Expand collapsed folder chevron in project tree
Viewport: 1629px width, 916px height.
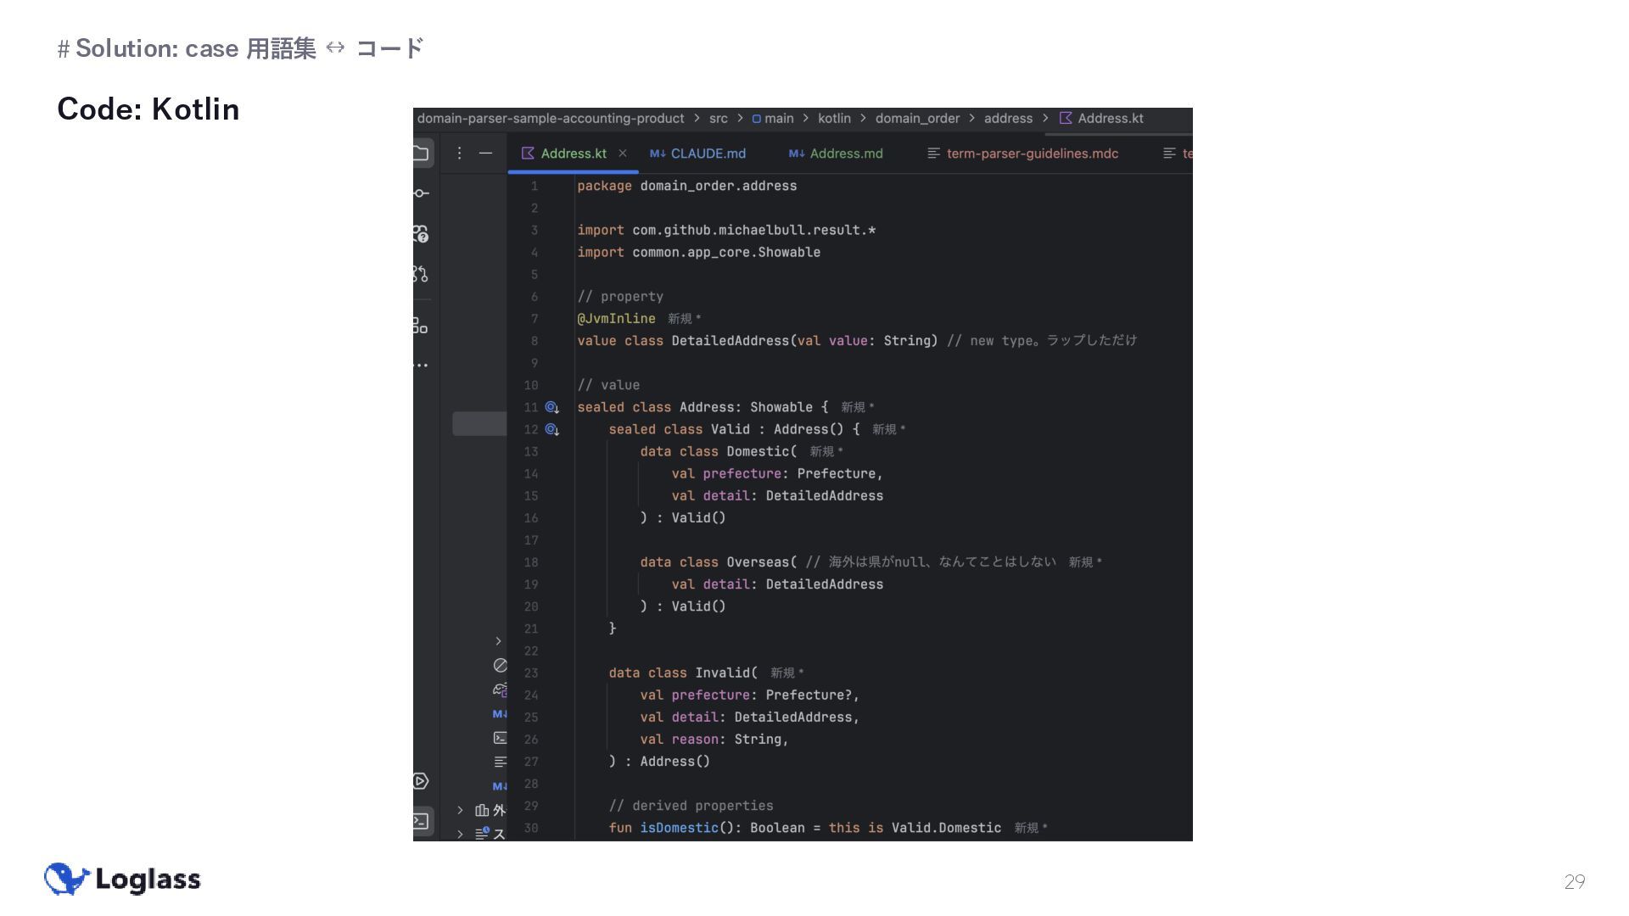(498, 641)
